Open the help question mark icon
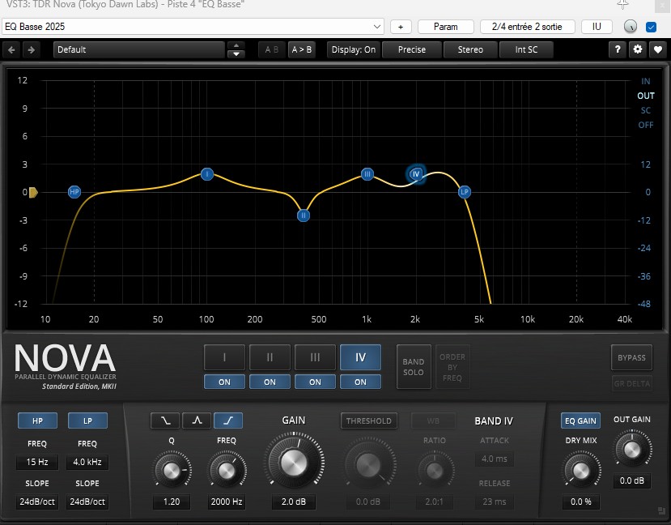Viewport: 671px width, 525px height. coord(618,49)
